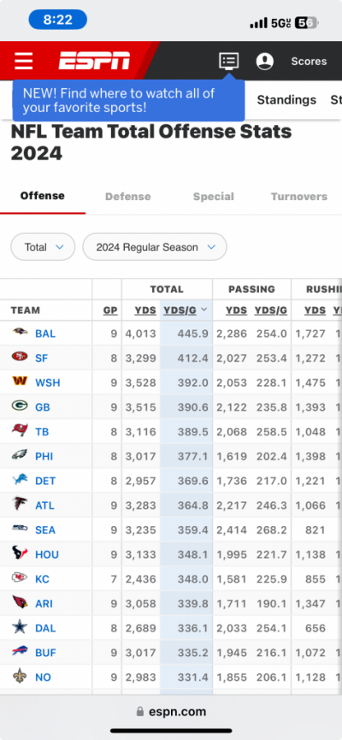Open the 2024 Regular Season dropdown
The image size is (342, 740).
tap(155, 247)
